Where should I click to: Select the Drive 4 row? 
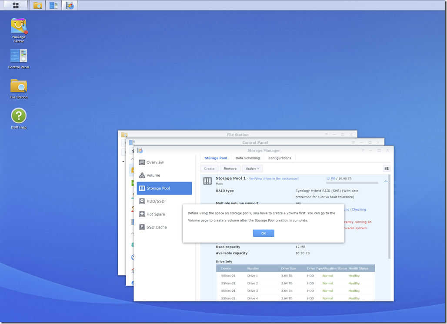point(295,298)
